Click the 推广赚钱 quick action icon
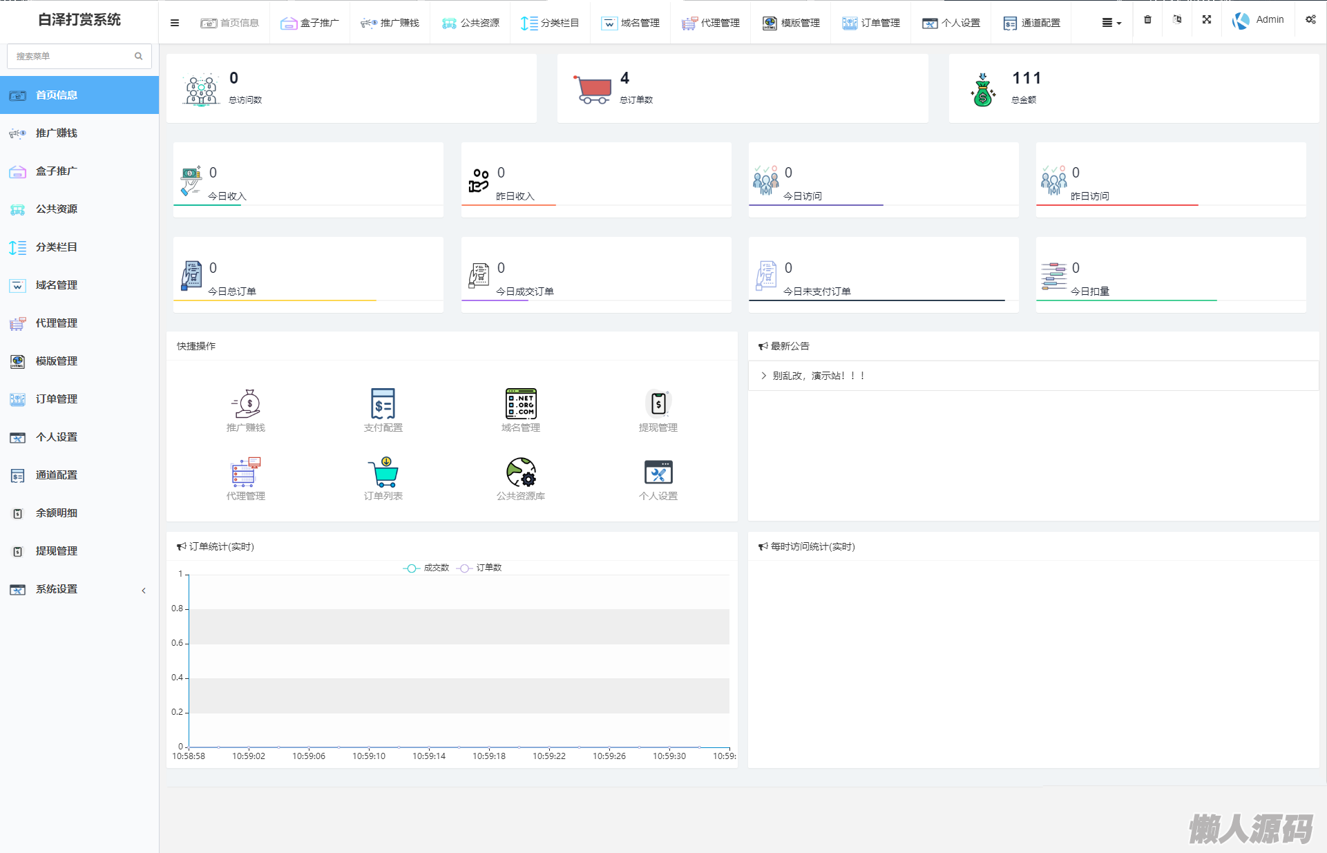Viewport: 1327px width, 853px height. pos(245,404)
